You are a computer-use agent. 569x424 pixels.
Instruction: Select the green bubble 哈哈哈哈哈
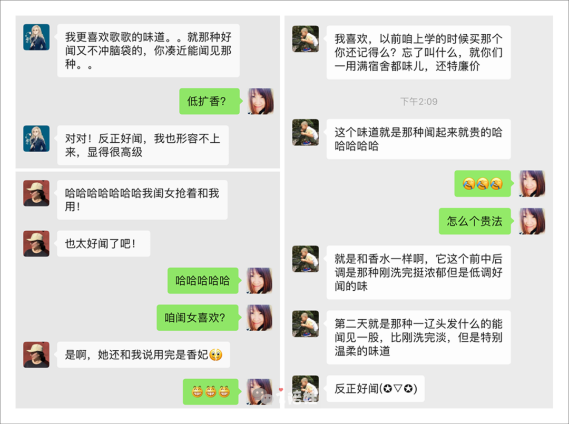(x=203, y=280)
